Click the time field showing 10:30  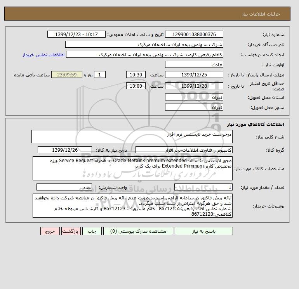(136, 75)
